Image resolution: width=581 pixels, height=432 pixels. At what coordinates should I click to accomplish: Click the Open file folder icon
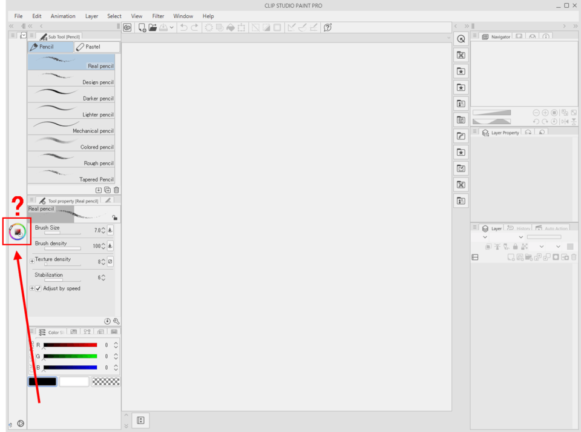click(153, 27)
